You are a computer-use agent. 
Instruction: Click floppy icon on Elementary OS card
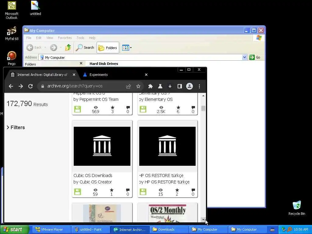143,109
